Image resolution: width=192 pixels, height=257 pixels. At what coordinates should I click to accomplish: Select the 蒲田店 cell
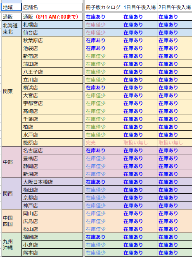point(52,64)
